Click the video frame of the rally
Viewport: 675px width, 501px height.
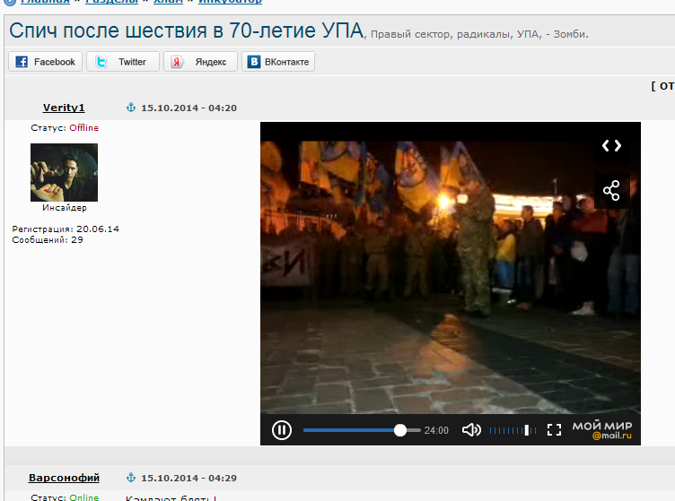(451, 277)
